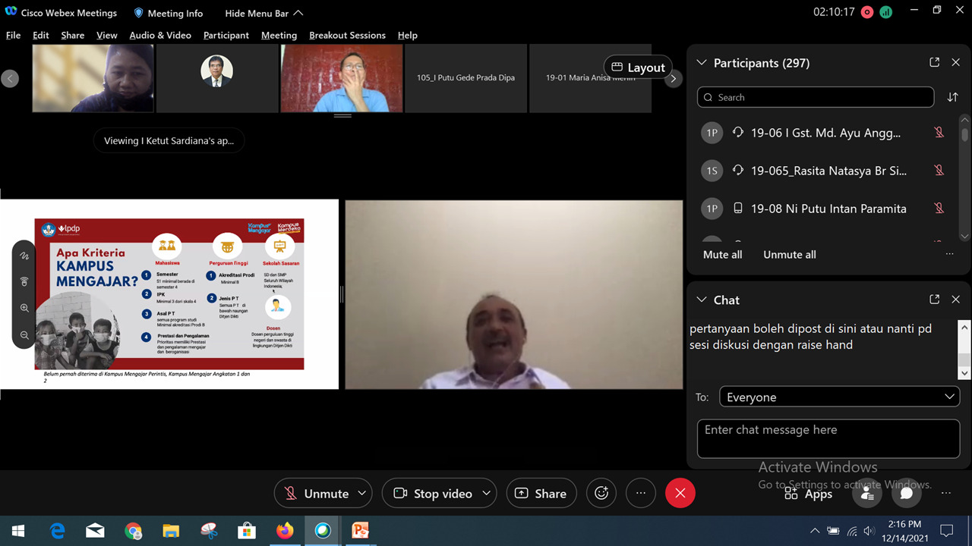972x546 pixels.
Task: Sort the participants list
Action: (952, 97)
